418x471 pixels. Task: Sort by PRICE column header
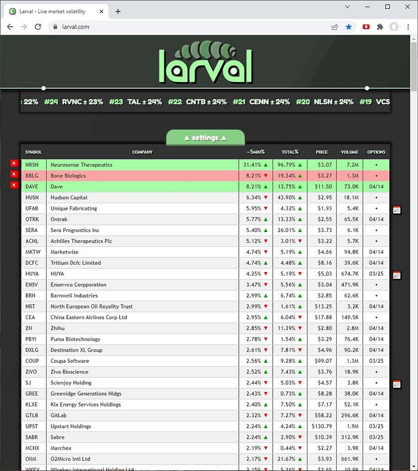(x=322, y=152)
